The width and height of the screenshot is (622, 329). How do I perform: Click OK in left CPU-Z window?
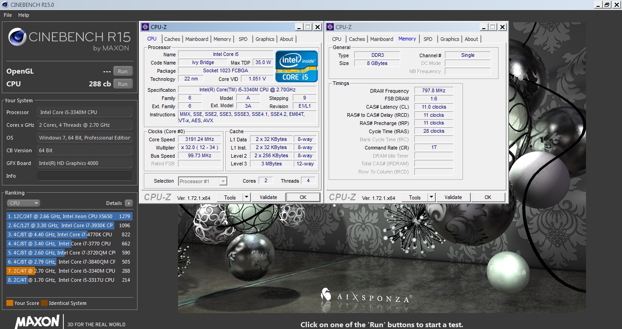(x=303, y=197)
